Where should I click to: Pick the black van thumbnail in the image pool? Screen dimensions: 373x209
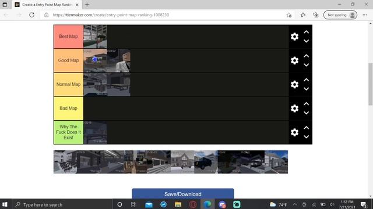206,162
